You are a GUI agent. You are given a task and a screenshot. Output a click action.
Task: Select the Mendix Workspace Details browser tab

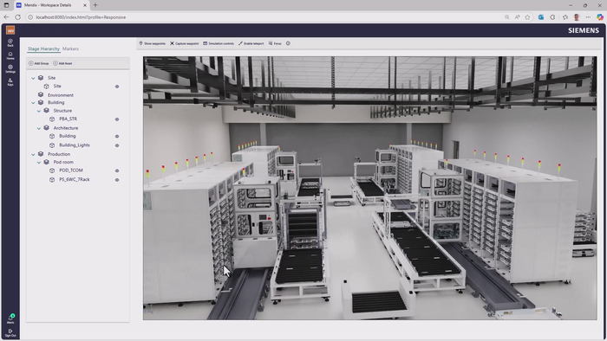[x=51, y=5]
